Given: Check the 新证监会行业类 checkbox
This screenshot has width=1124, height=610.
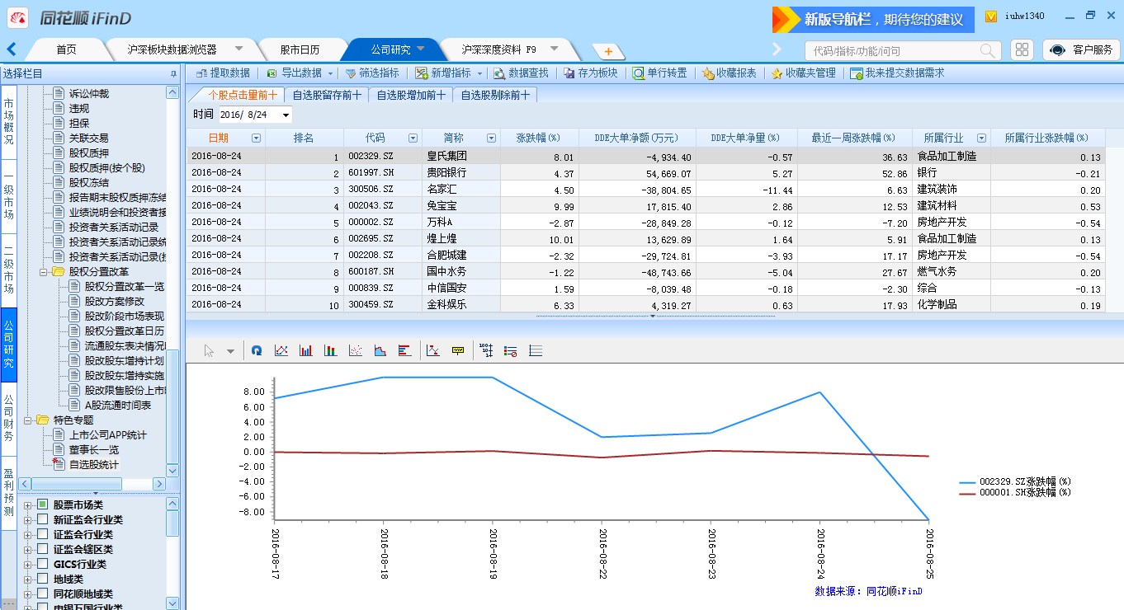Looking at the screenshot, I should point(42,519).
